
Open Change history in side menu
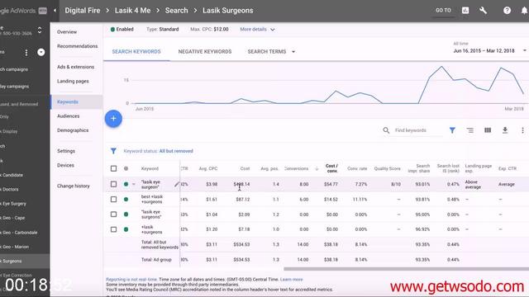(74, 186)
